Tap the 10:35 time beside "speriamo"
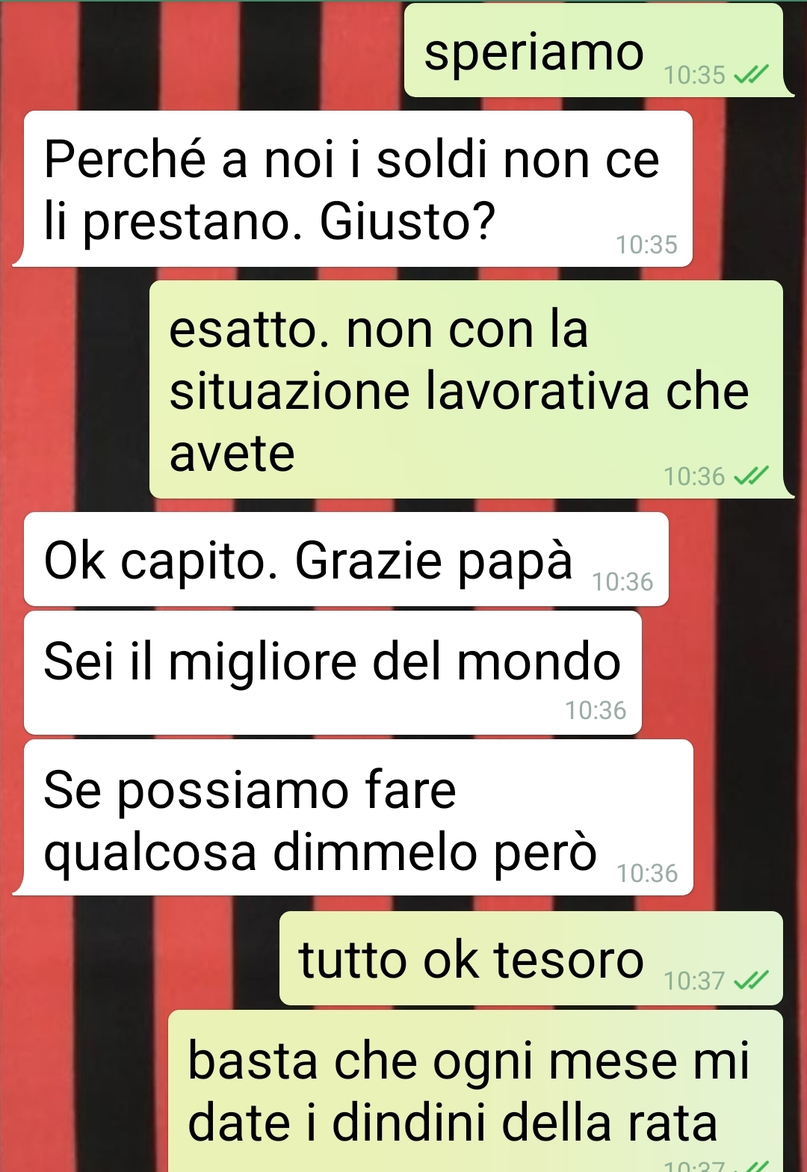Viewport: 807px width, 1172px height. (x=694, y=75)
